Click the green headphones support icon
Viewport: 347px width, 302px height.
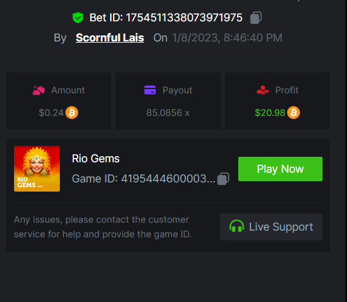coord(236,226)
